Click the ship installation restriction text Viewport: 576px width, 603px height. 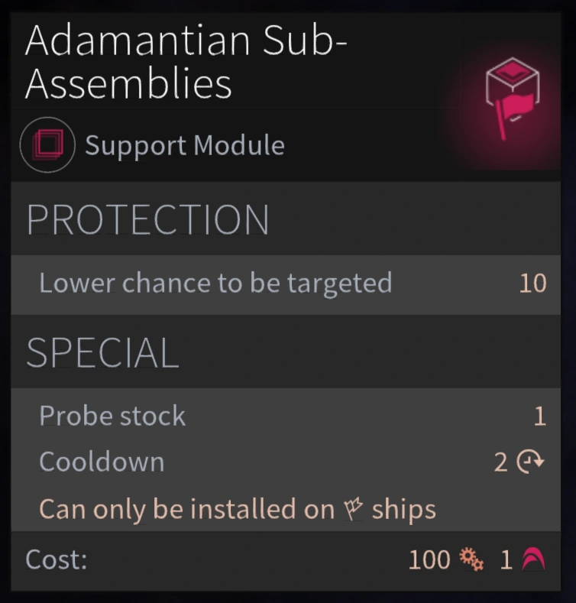coord(238,509)
